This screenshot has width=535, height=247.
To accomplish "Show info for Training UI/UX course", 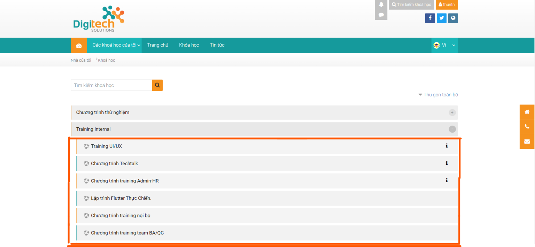I will click(x=447, y=146).
